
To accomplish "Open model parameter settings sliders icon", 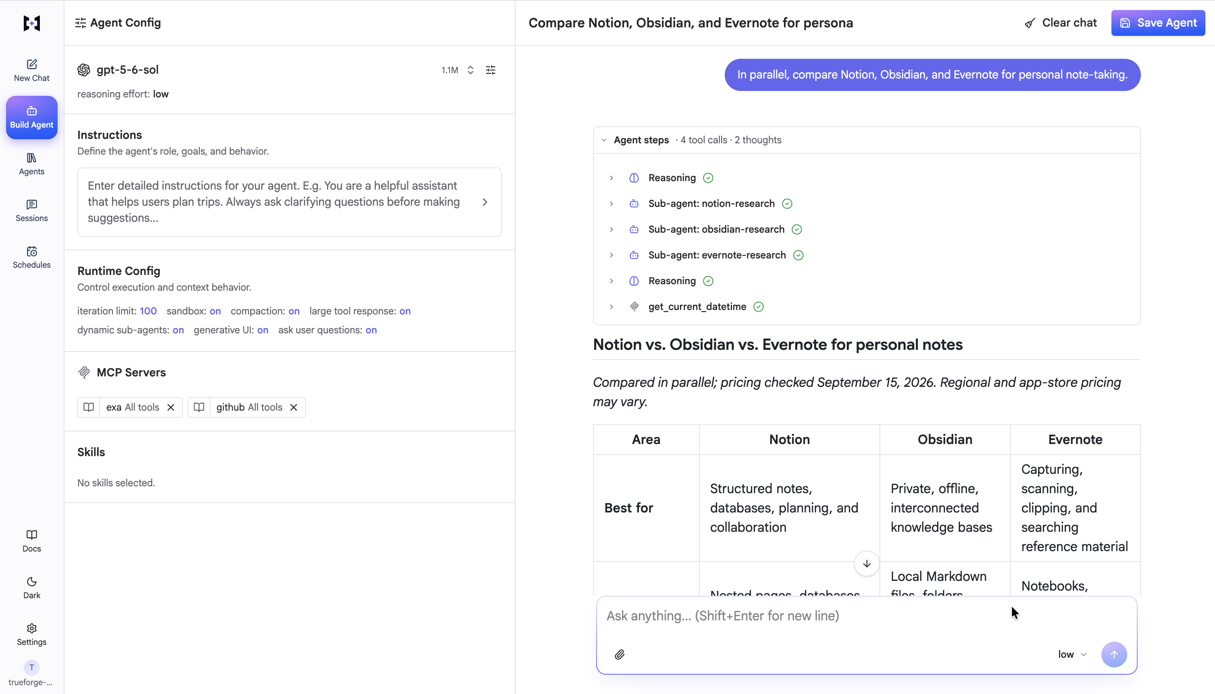I will [490, 70].
